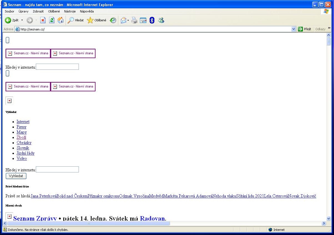Click the page icon in the address bar

coord(17,29)
